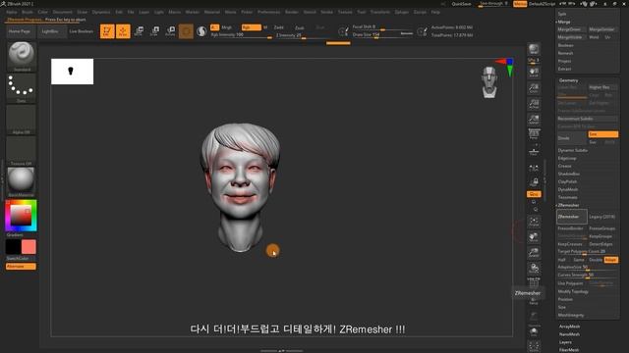
Task: Open the Dots stroke selector
Action: click(x=22, y=87)
